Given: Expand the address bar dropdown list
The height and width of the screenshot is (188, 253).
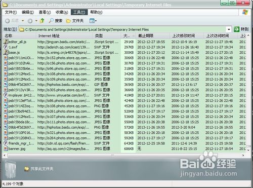Looking at the screenshot, I should point(229,29).
